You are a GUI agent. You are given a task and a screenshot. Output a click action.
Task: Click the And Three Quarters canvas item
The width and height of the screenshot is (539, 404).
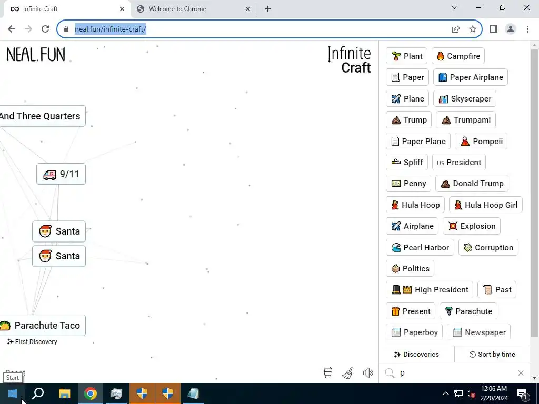click(x=43, y=116)
